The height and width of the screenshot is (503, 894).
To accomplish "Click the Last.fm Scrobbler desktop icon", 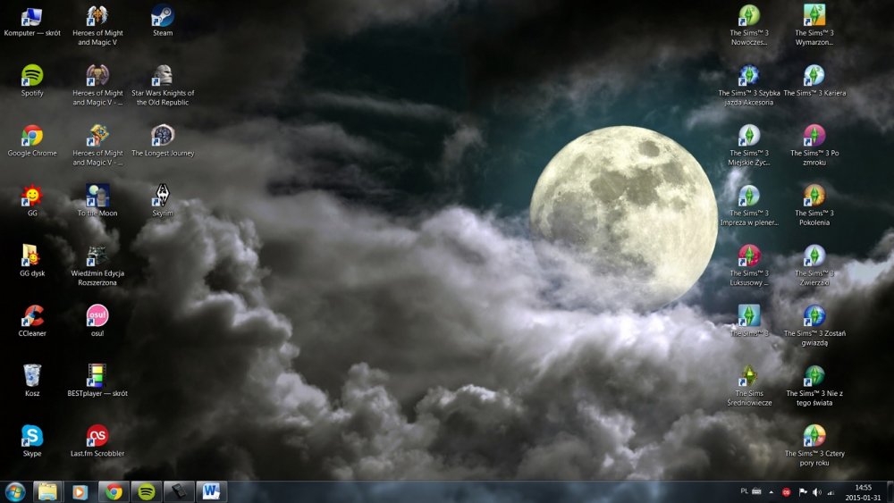I will tap(97, 441).
